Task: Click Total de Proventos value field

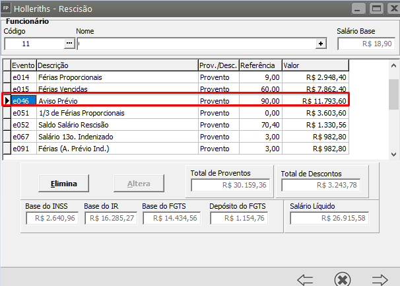Action: coord(230,185)
